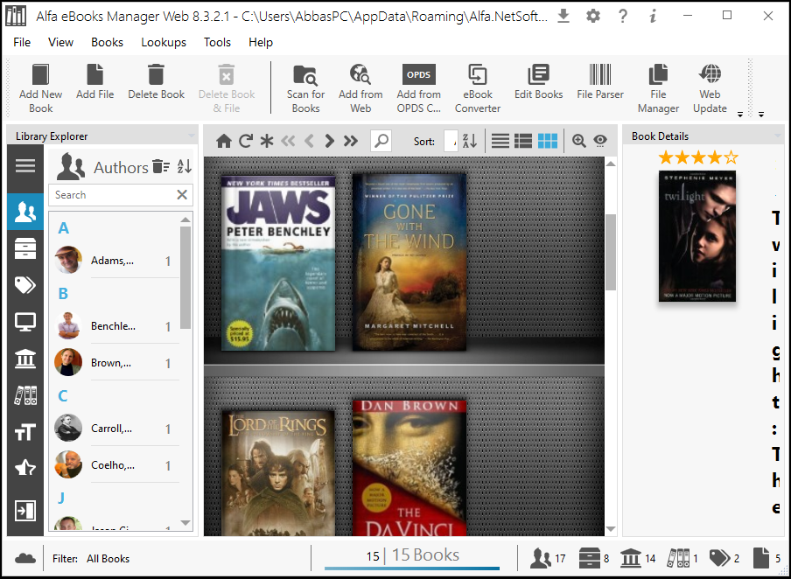Open the monitor sidebar icon

point(25,322)
